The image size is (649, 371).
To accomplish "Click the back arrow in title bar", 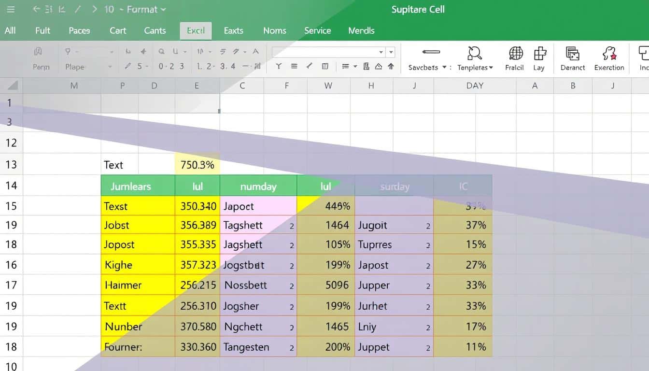I will tap(37, 9).
